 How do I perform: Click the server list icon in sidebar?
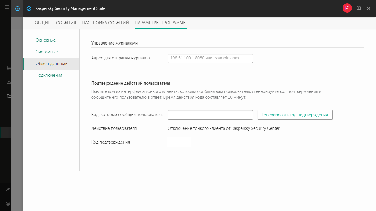9,67
